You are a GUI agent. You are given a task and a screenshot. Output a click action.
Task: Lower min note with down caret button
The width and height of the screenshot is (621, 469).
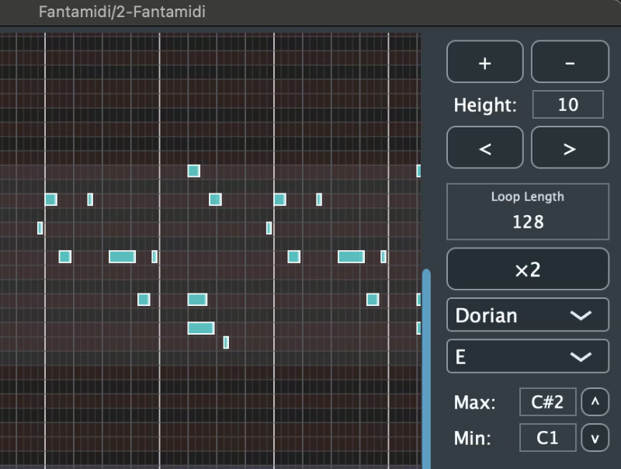[595, 438]
